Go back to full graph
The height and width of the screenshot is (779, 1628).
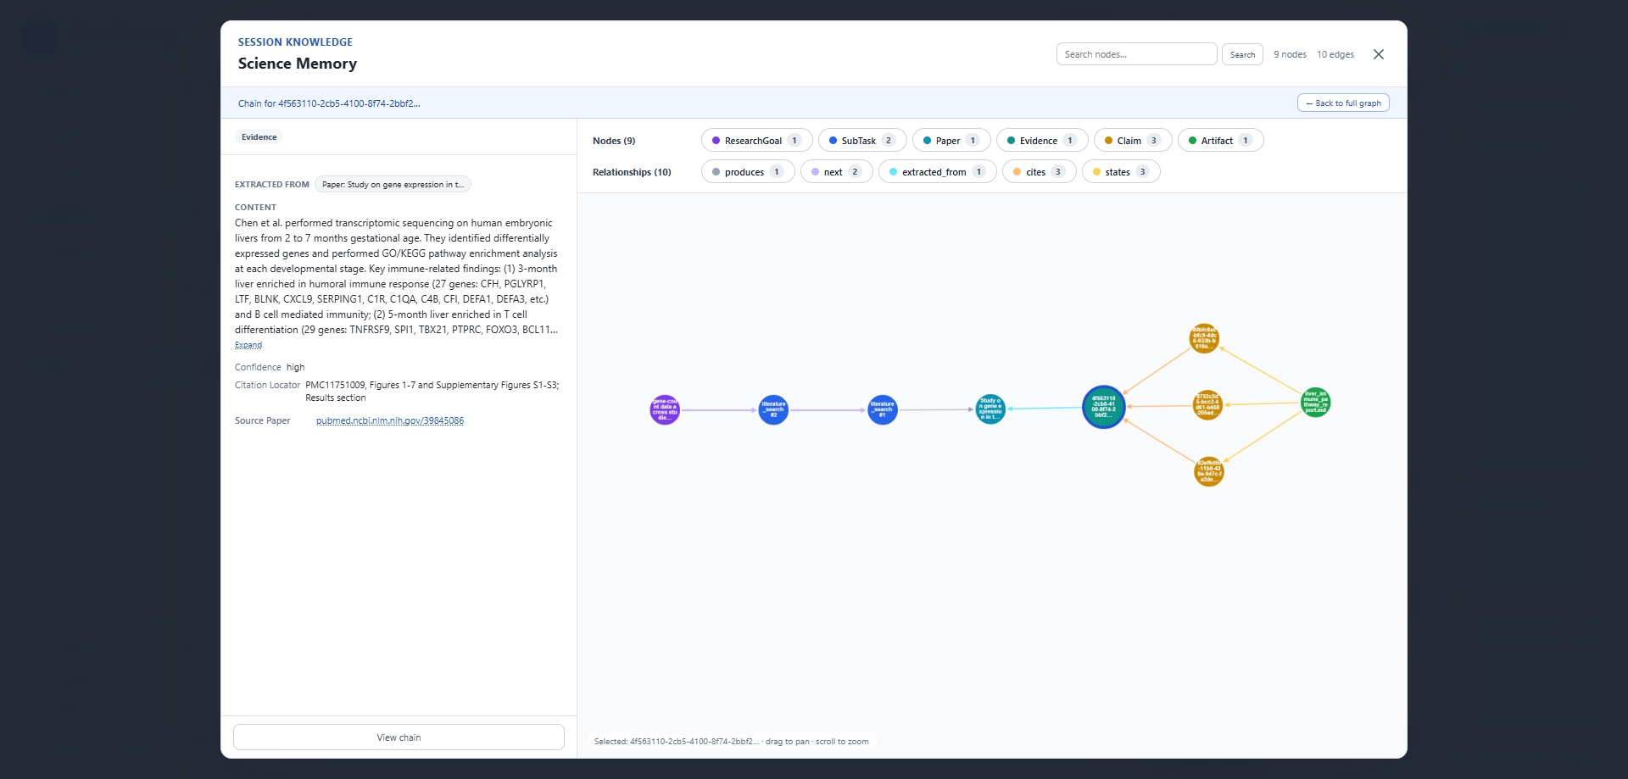tap(1343, 103)
